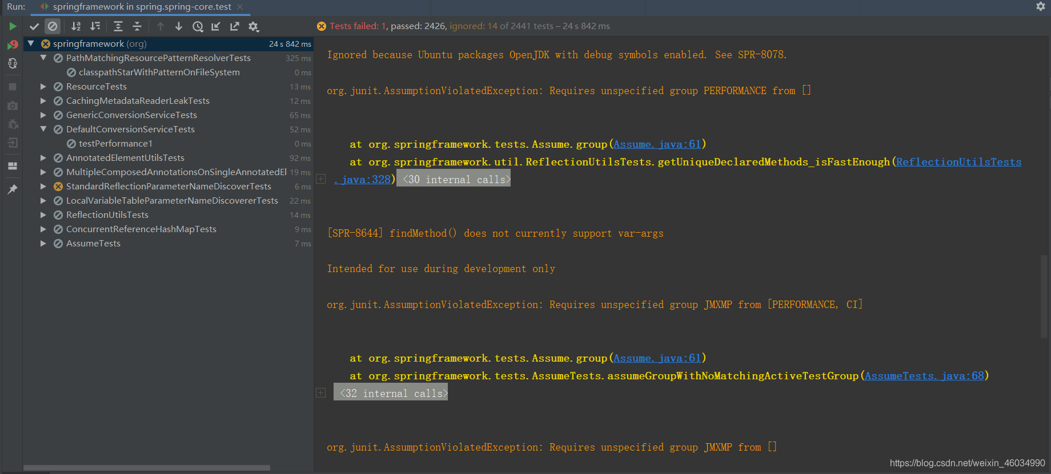
Task: Select classpathStarWithPatternOnFileSystem test
Action: [169, 72]
